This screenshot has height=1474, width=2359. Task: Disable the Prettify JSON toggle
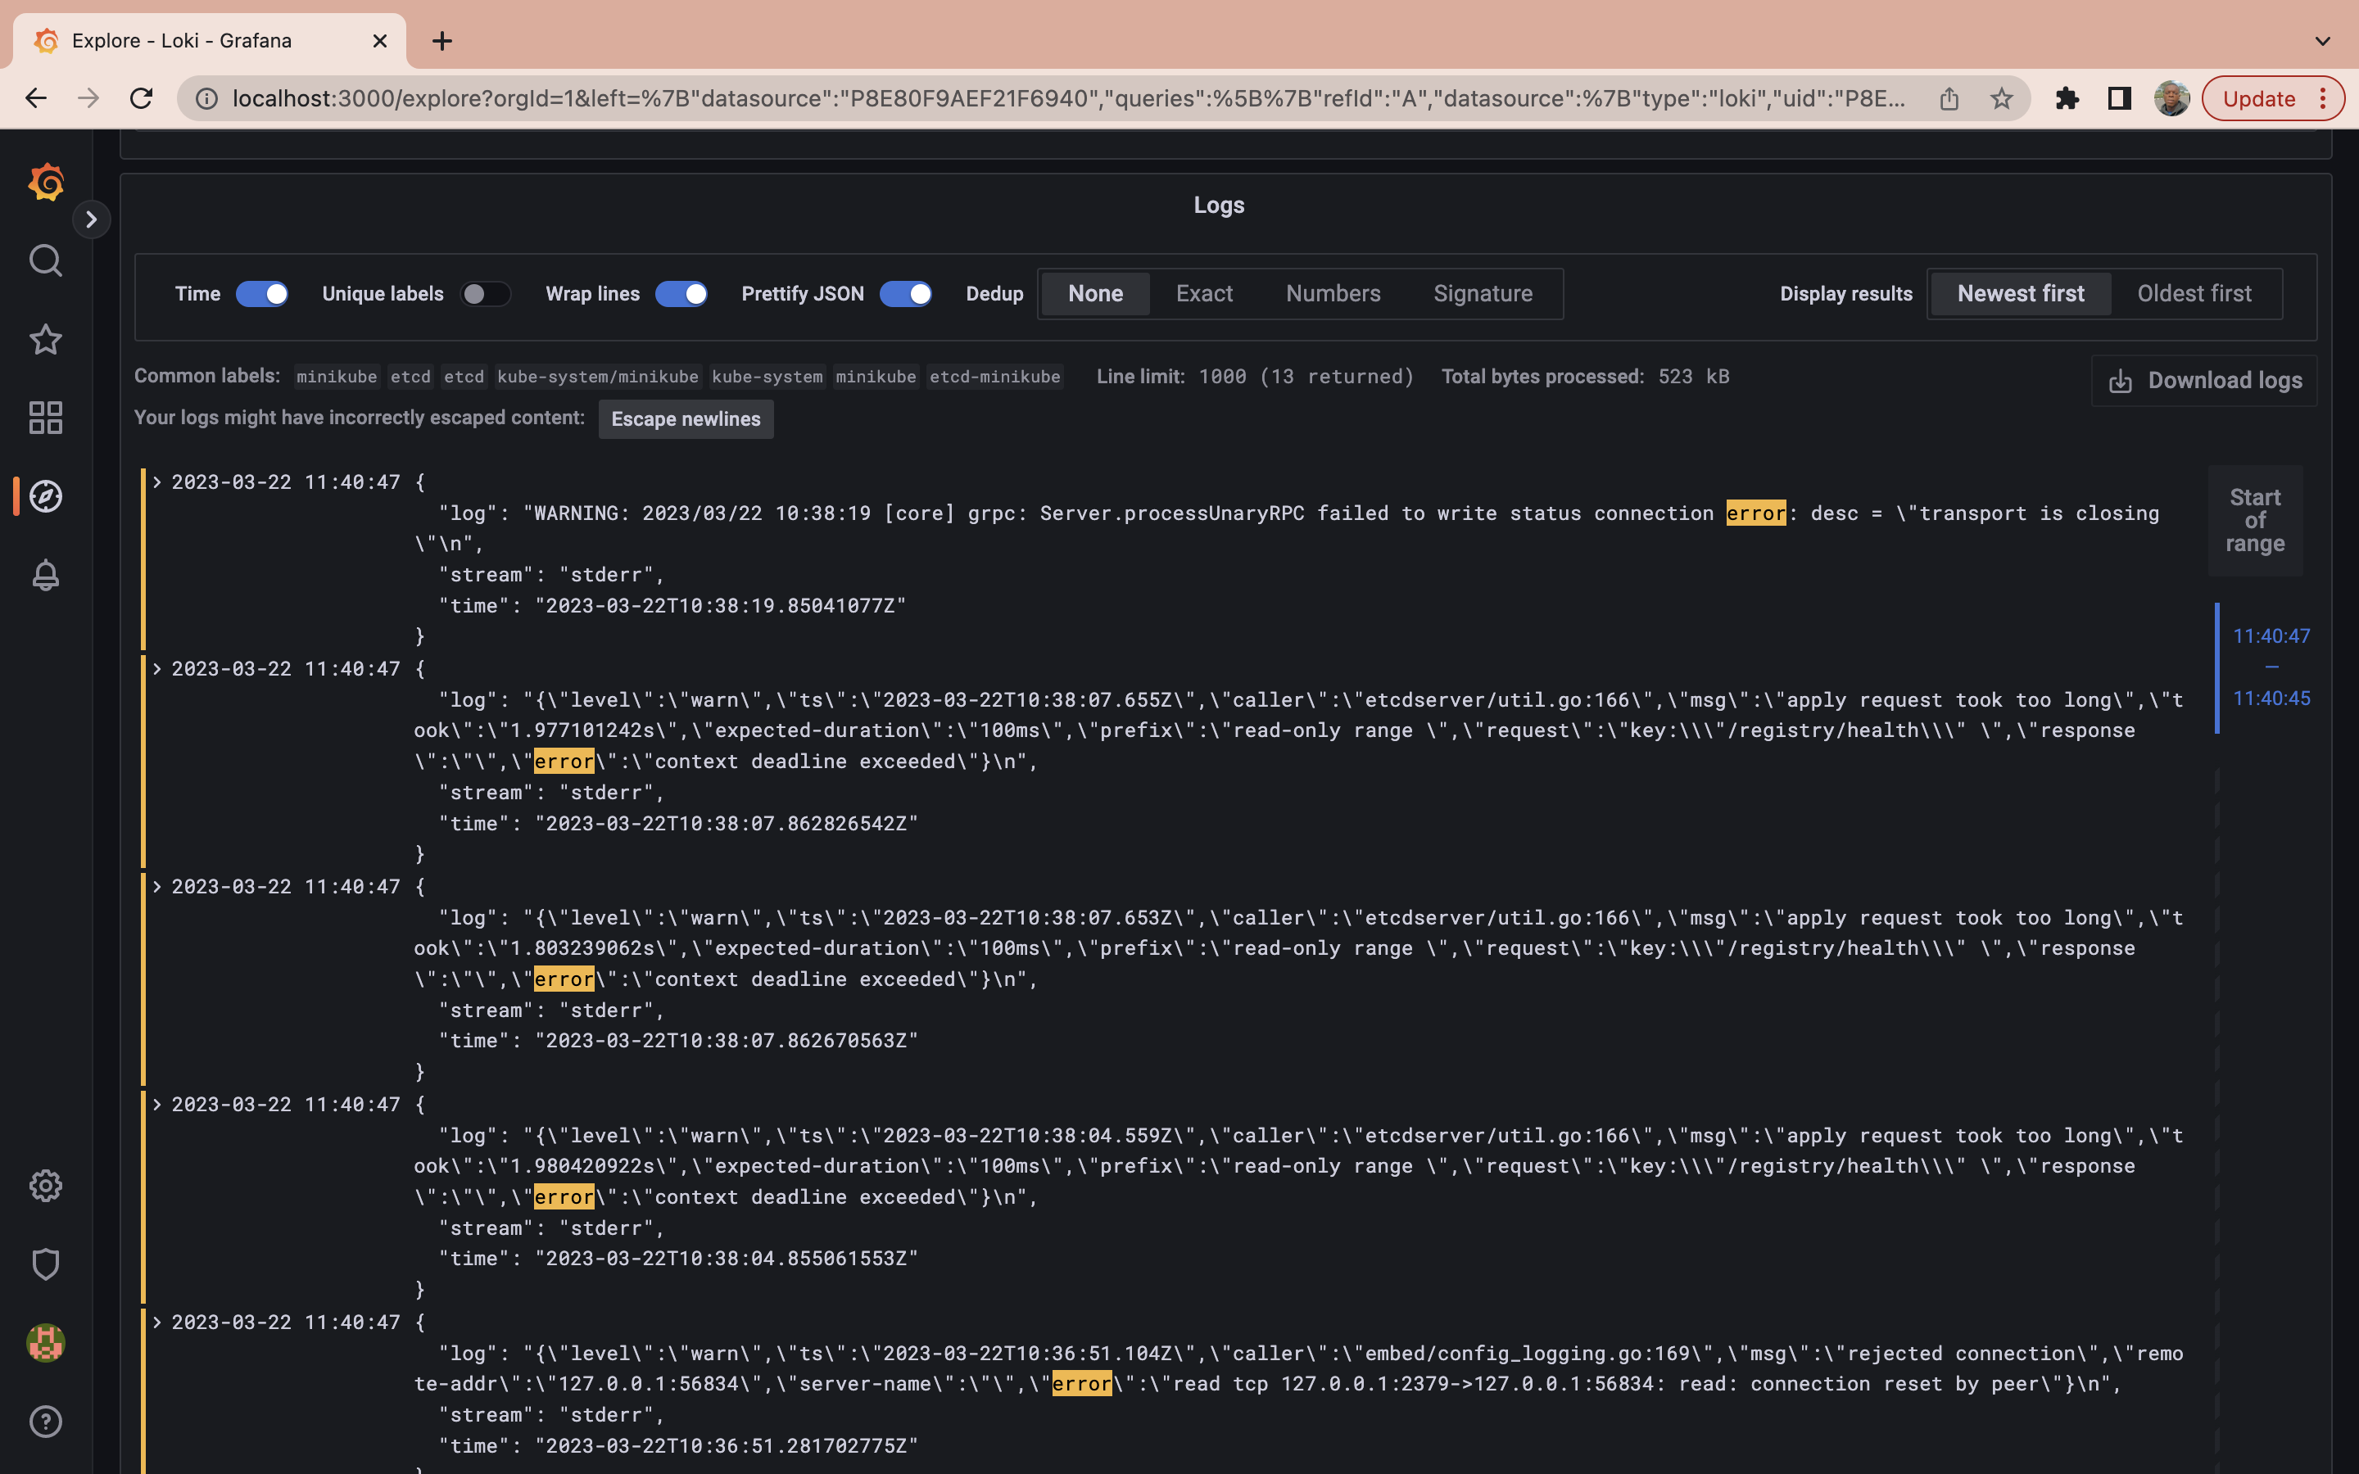904,293
